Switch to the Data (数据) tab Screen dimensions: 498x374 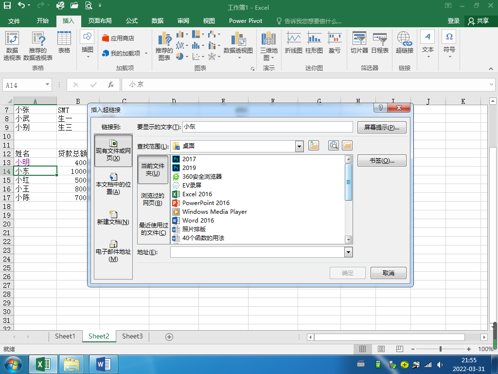(157, 21)
